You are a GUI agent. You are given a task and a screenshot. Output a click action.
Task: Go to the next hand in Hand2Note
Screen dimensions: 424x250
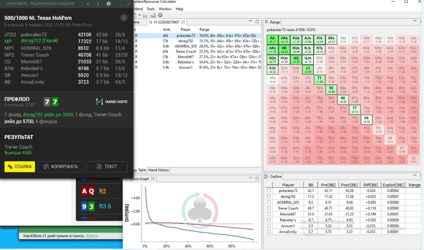(x=97, y=4)
